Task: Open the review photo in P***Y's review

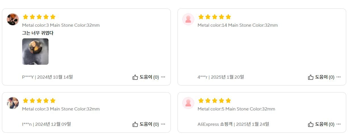Action: (35, 51)
